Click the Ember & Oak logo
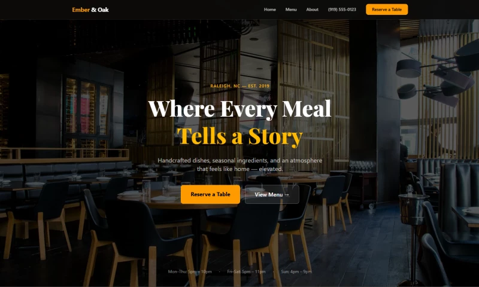Viewport: 479px width, 287px height. point(90,10)
